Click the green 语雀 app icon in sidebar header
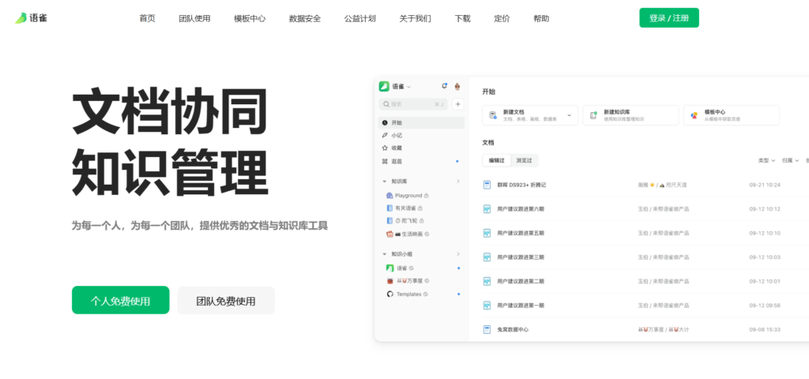The width and height of the screenshot is (809, 379). pyautogui.click(x=384, y=86)
